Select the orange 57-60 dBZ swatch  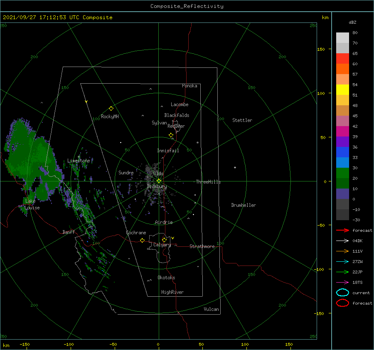(342, 69)
